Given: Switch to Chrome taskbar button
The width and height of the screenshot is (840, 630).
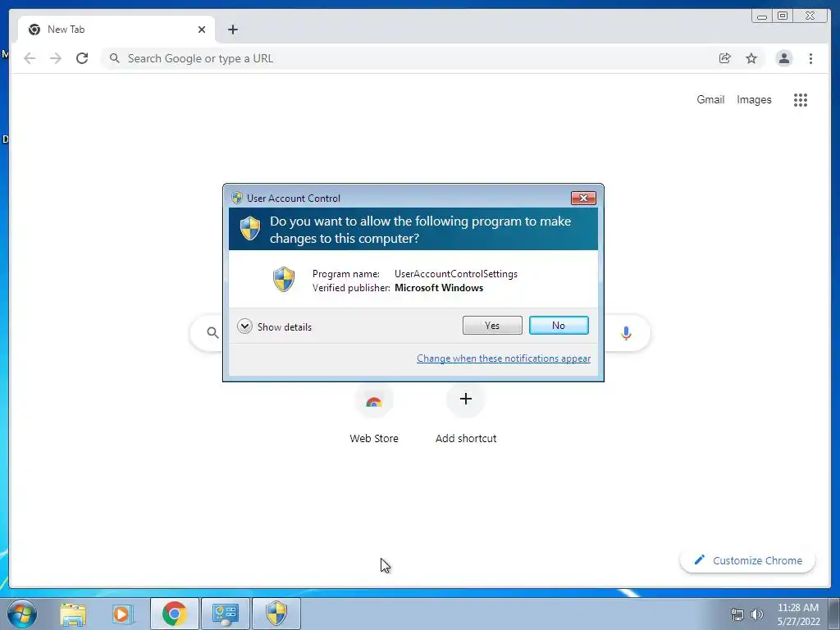Looking at the screenshot, I should pyautogui.click(x=174, y=614).
